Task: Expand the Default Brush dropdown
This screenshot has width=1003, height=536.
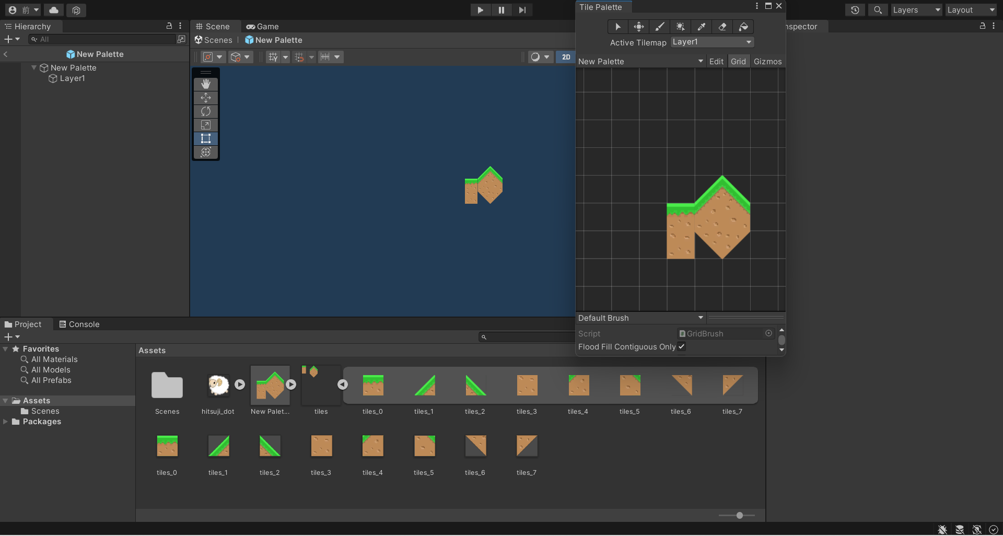Action: pos(640,318)
